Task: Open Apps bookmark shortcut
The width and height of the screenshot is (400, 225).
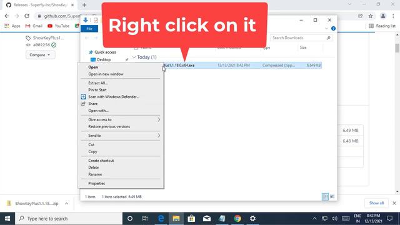Action: (x=12, y=26)
